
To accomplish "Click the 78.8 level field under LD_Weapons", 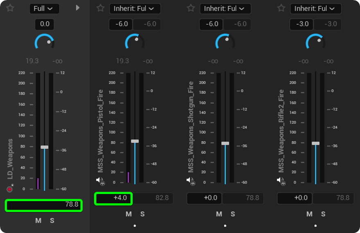I will pos(44,206).
